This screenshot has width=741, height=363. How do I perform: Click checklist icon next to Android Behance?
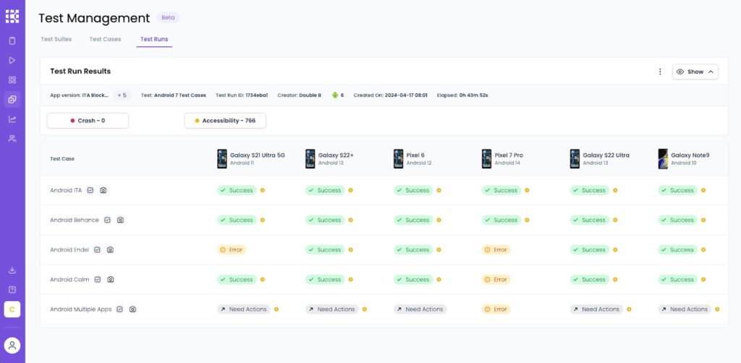(x=107, y=220)
